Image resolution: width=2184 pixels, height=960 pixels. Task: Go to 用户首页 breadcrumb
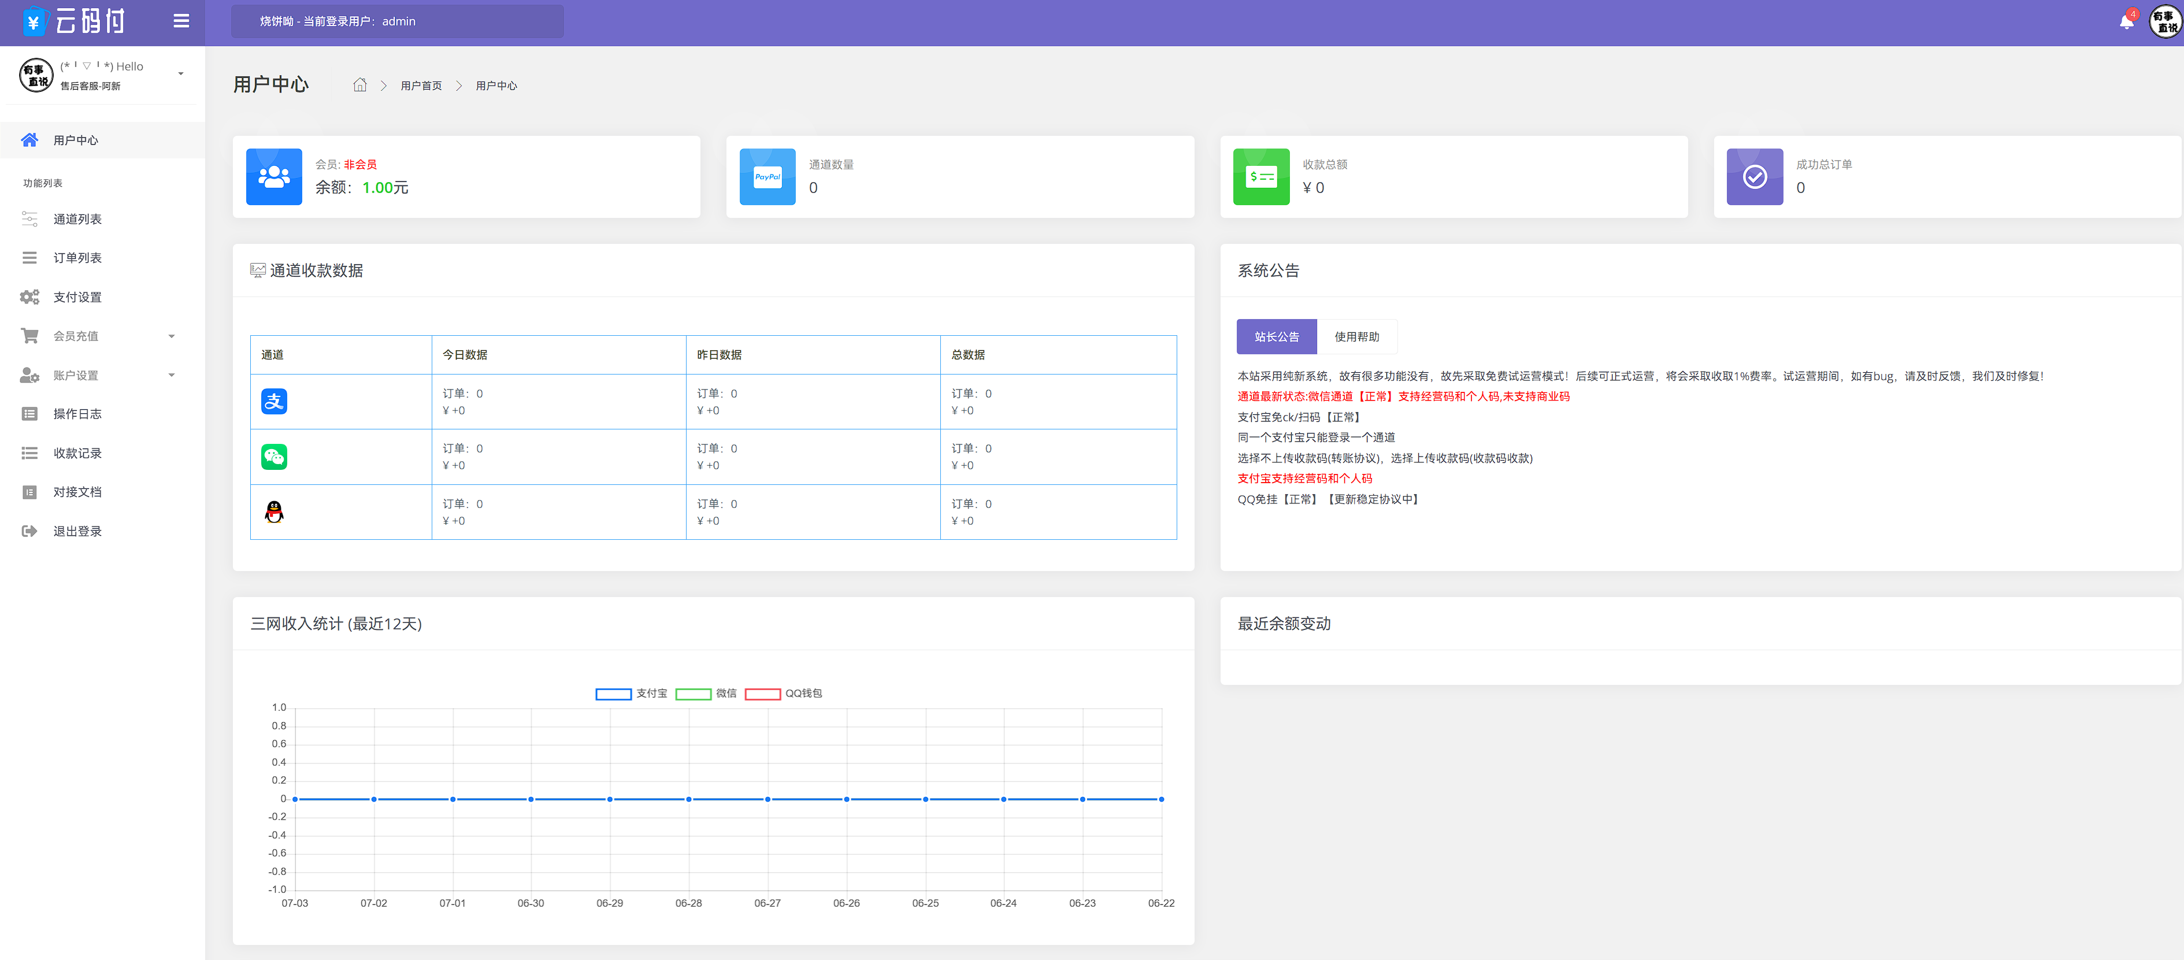pos(421,86)
